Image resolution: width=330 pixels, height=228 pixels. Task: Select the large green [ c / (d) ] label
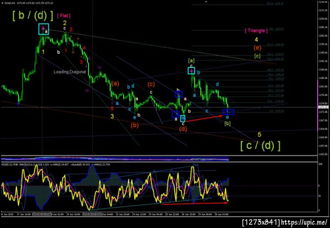(x=260, y=146)
